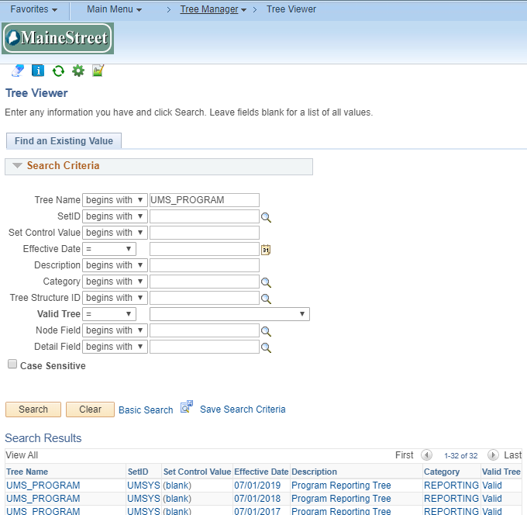Toggle the Case Sensitive checkbox
Viewport: 527px width, 515px height.
[x=12, y=364]
